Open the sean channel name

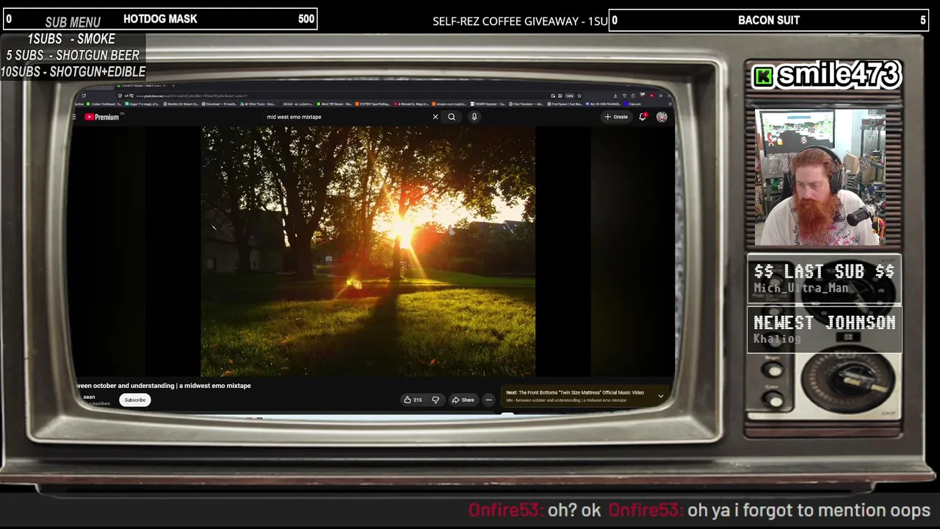pos(89,397)
